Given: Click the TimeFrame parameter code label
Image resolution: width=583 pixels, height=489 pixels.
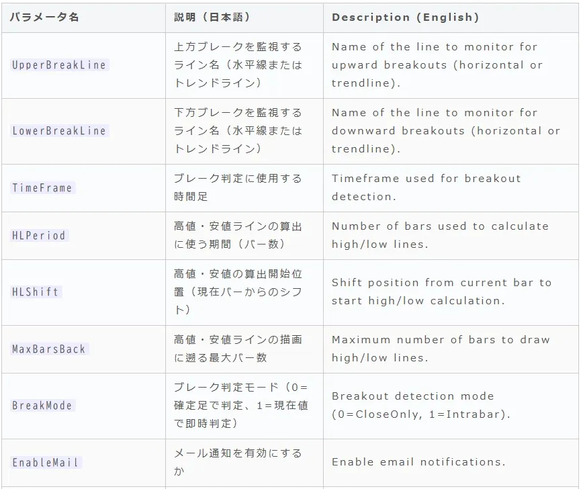Looking at the screenshot, I should coord(42,188).
